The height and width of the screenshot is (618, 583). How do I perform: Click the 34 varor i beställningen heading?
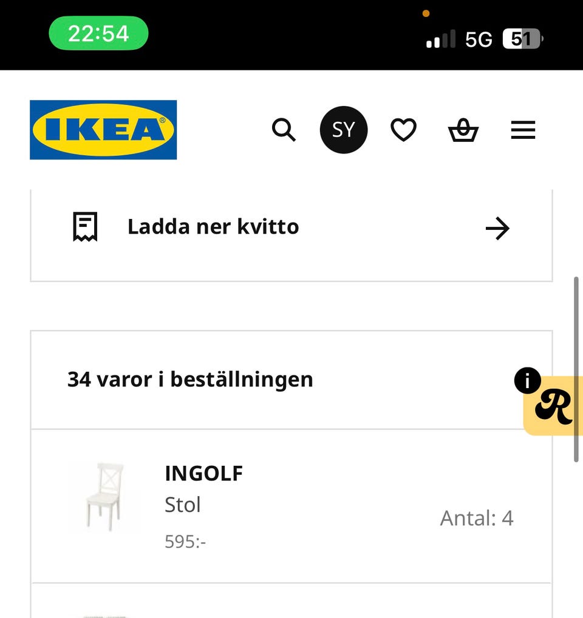coord(190,380)
